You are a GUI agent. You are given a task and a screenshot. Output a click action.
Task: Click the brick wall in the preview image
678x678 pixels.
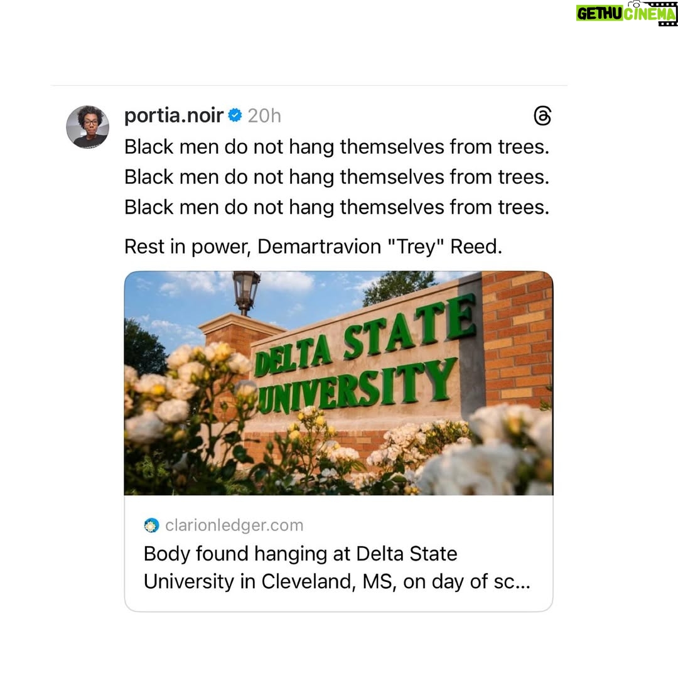click(517, 338)
